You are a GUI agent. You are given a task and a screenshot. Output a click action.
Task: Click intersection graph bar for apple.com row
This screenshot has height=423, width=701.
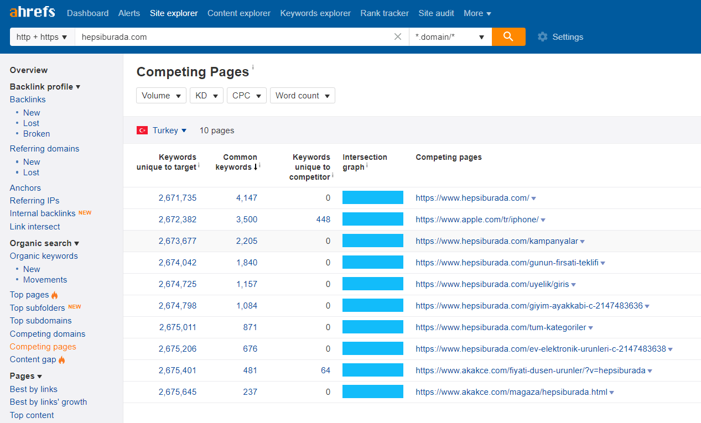click(373, 220)
